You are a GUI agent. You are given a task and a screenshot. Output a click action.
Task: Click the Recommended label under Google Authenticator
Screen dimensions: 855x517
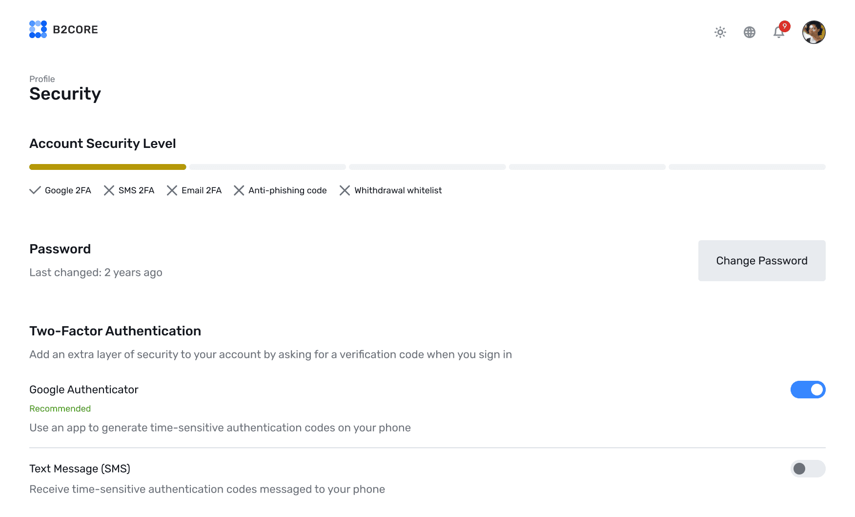(60, 408)
